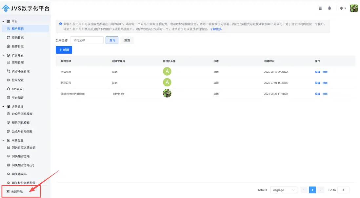Viewport: 360px width, 198px height.
Task: Open the language dropdown 中
Action: (x=343, y=8)
